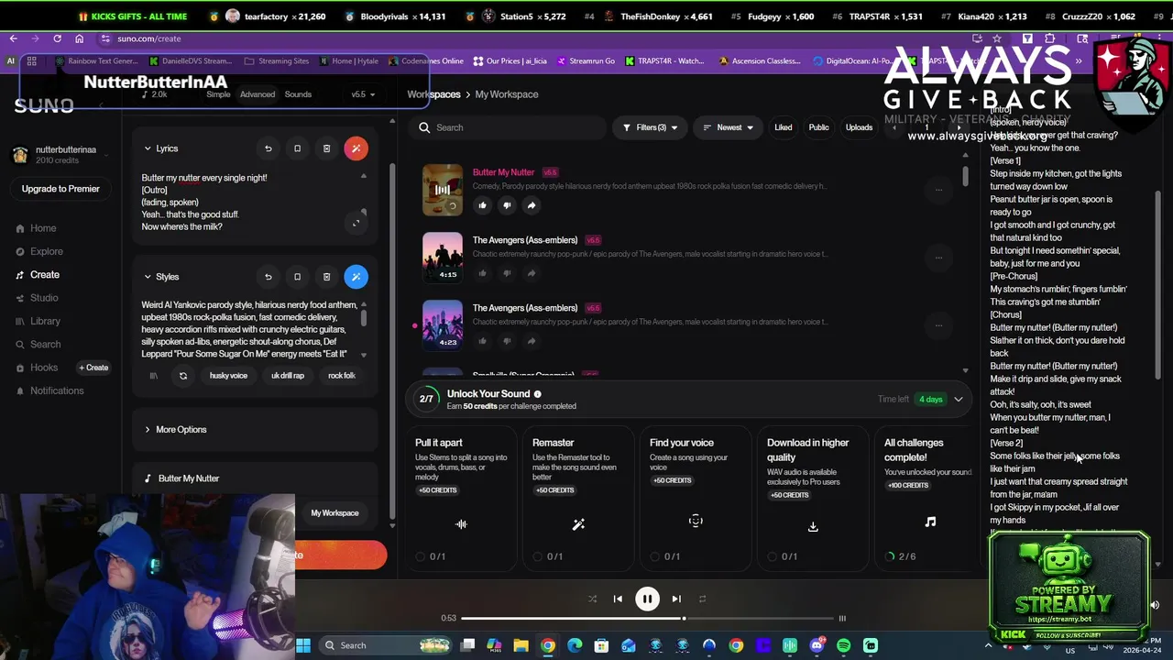Toggle shuffle playback
Viewport: 1173px width, 660px height.
point(592,599)
